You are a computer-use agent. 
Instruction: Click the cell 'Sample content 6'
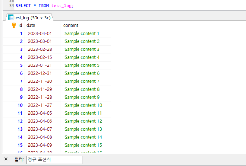[x=86, y=73]
